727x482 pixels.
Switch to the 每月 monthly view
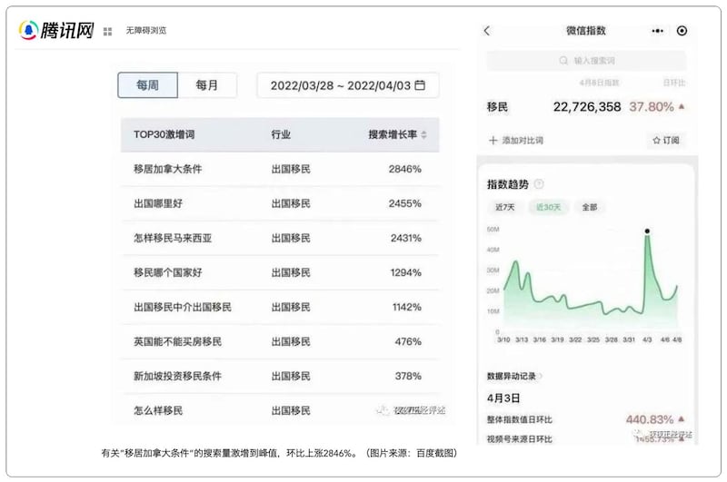207,85
